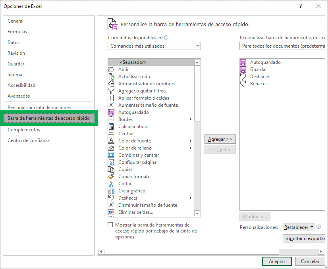
Task: Click the Administrador de nombres icon
Action: pyautogui.click(x=111, y=84)
